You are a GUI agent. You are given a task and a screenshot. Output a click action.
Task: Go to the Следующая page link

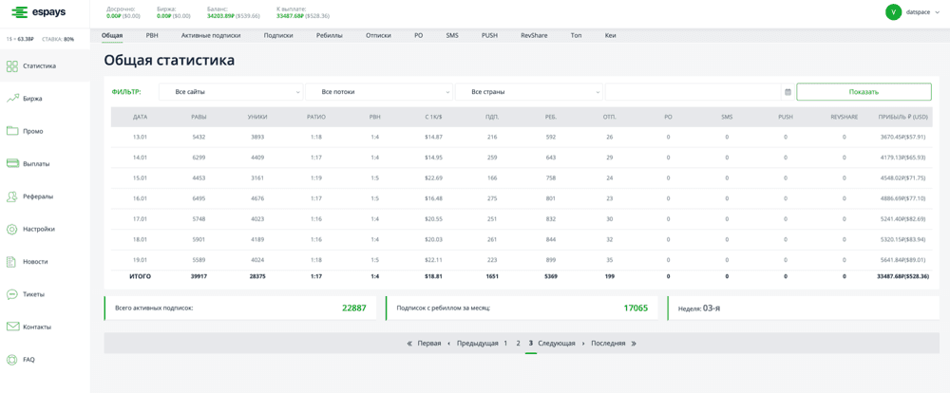tap(556, 344)
